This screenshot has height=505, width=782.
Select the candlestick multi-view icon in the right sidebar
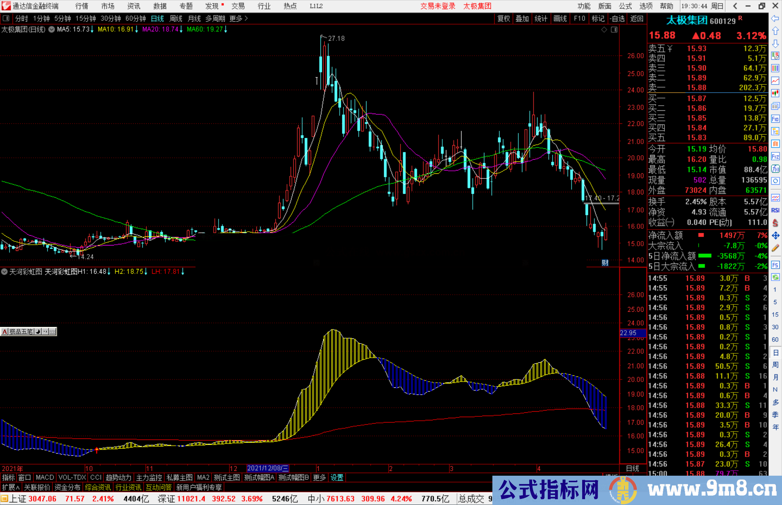[x=775, y=93]
